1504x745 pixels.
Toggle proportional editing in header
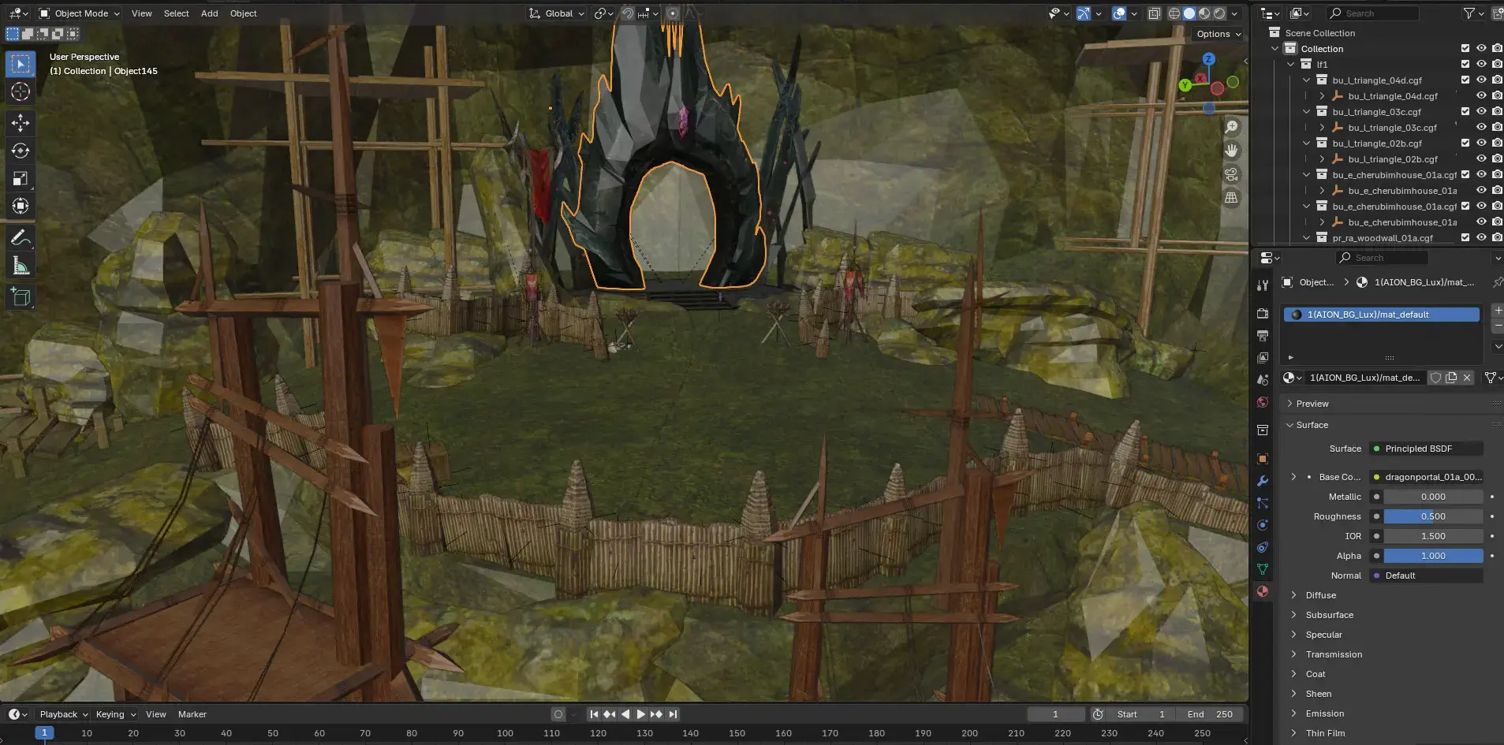coord(673,13)
